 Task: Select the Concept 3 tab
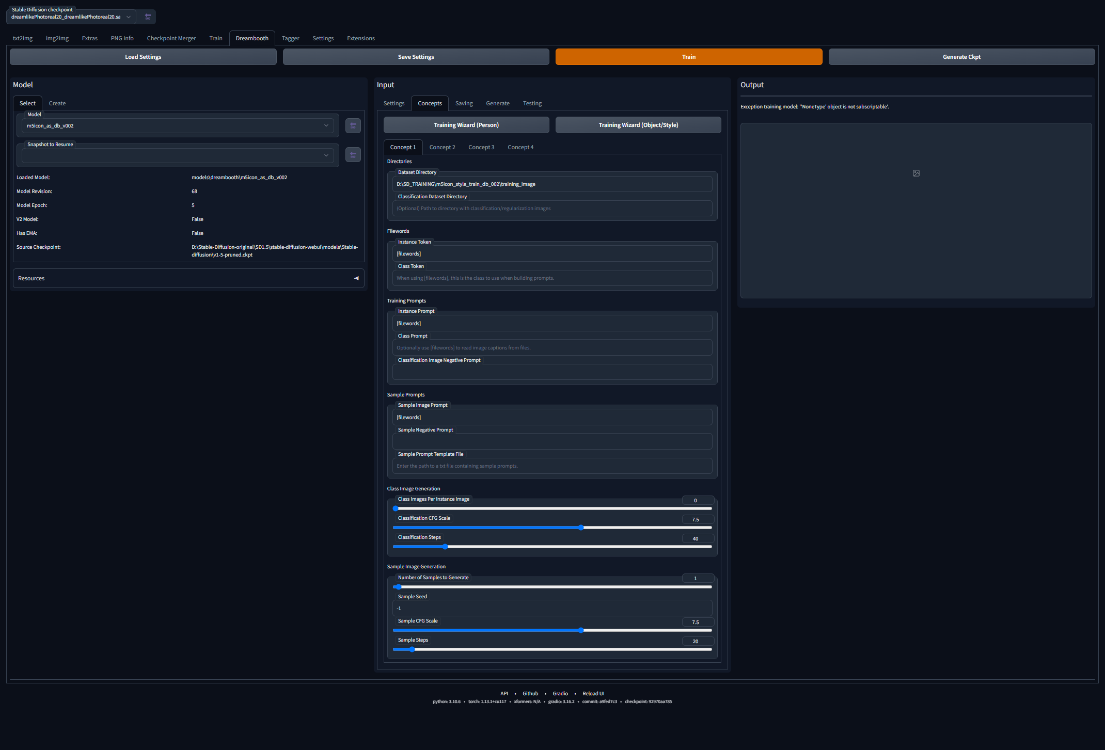point(482,147)
